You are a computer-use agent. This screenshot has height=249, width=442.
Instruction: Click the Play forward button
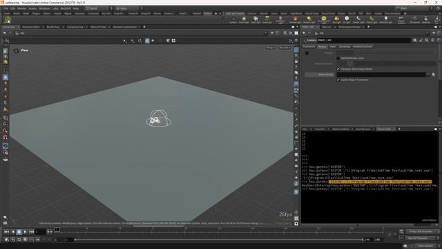(25, 232)
